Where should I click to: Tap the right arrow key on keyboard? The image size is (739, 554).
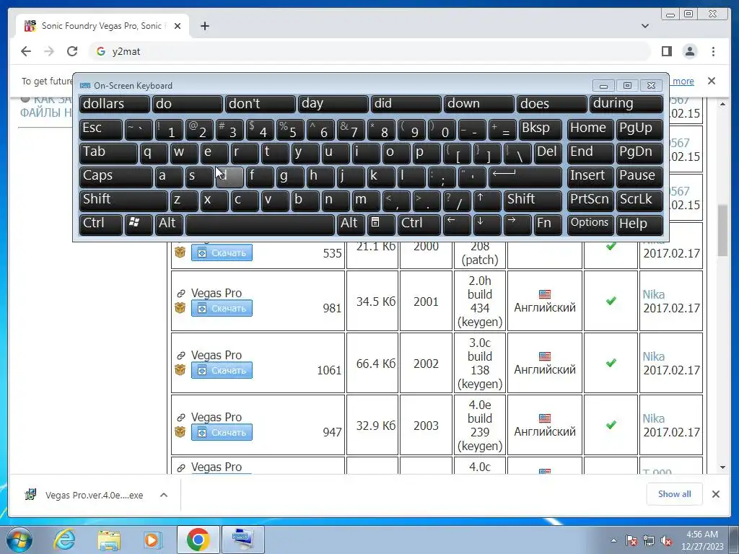point(517,224)
